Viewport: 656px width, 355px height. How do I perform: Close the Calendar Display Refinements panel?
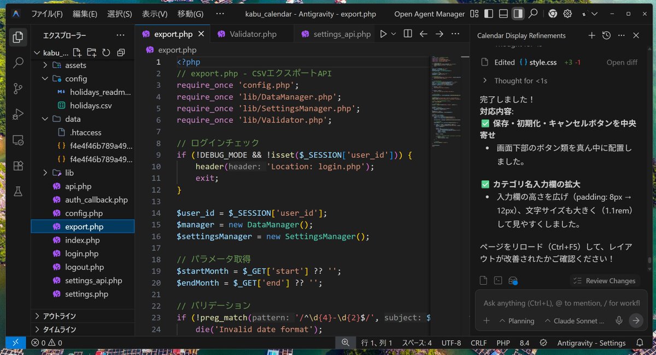point(636,35)
